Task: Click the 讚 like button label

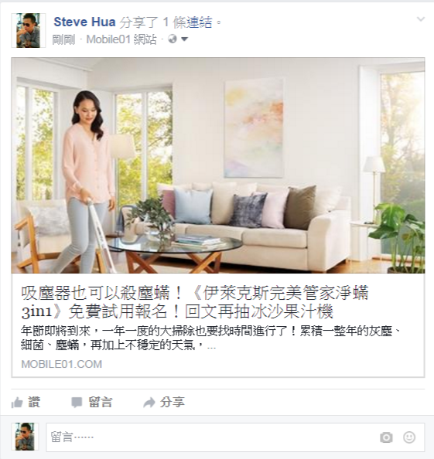Action: 34,403
